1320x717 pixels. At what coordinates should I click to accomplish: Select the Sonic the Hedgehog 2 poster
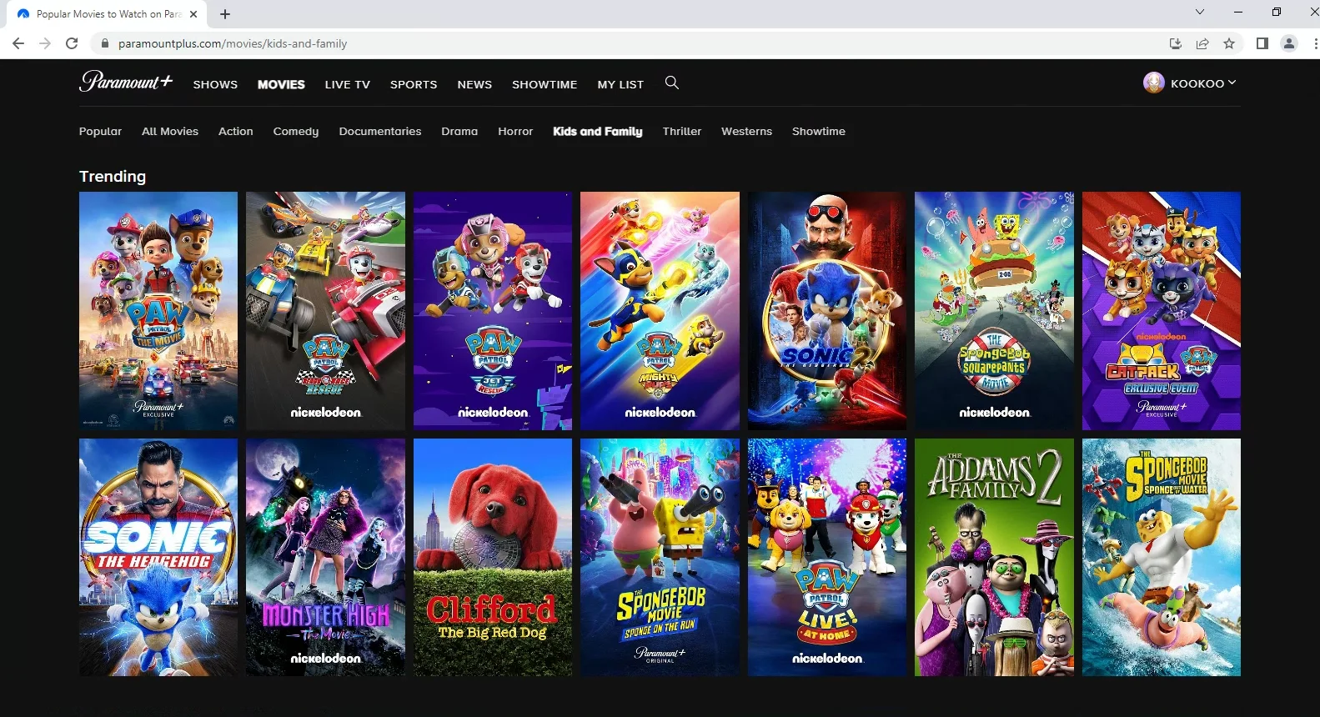tap(827, 311)
